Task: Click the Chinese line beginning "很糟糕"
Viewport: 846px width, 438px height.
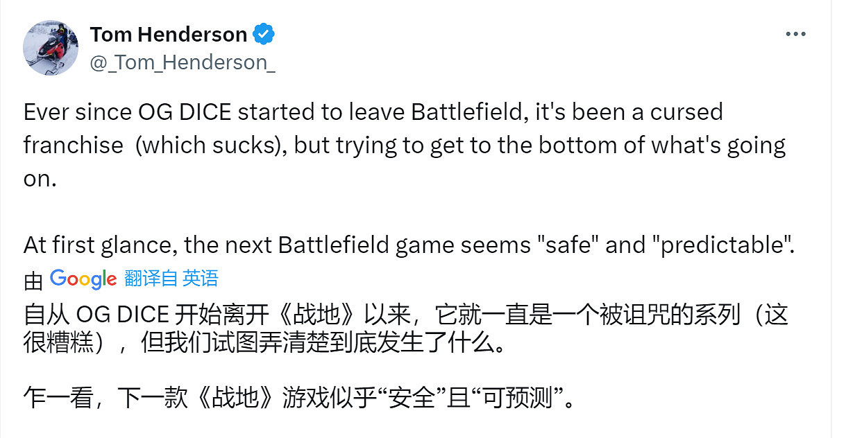Action: 69,344
